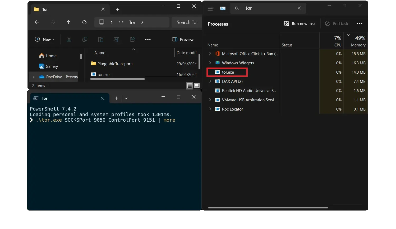Open Home in File Explorer sidebar
Viewport: 396px width, 229px height.
coord(48,56)
